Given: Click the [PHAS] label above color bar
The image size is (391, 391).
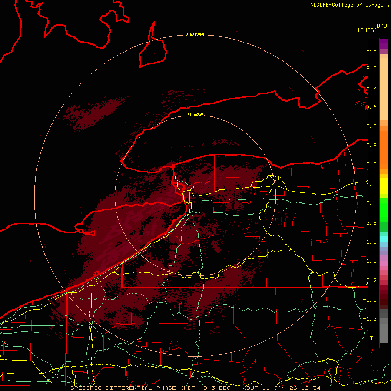Looking at the screenshot, I should 367,30.
